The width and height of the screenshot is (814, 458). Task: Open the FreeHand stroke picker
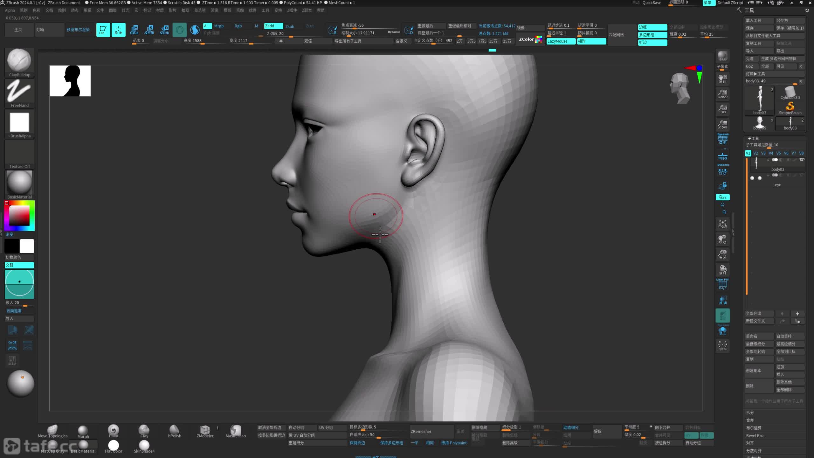coord(19,94)
